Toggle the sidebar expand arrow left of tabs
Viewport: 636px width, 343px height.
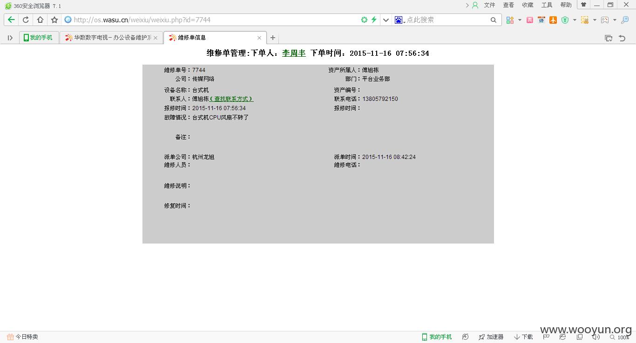pos(10,38)
